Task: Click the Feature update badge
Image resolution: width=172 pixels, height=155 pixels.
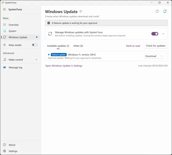Action: (x=59, y=55)
